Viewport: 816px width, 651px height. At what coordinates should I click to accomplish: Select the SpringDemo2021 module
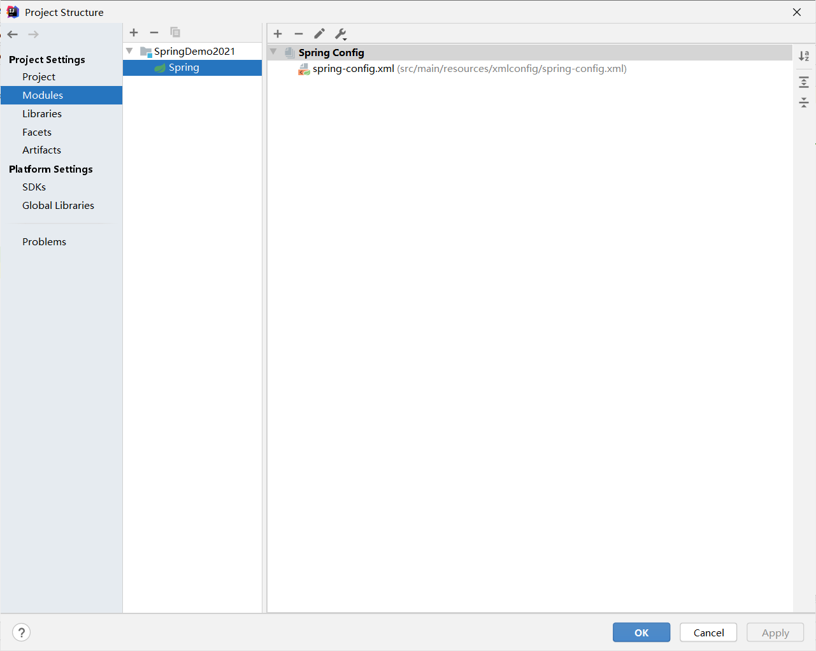(x=194, y=51)
